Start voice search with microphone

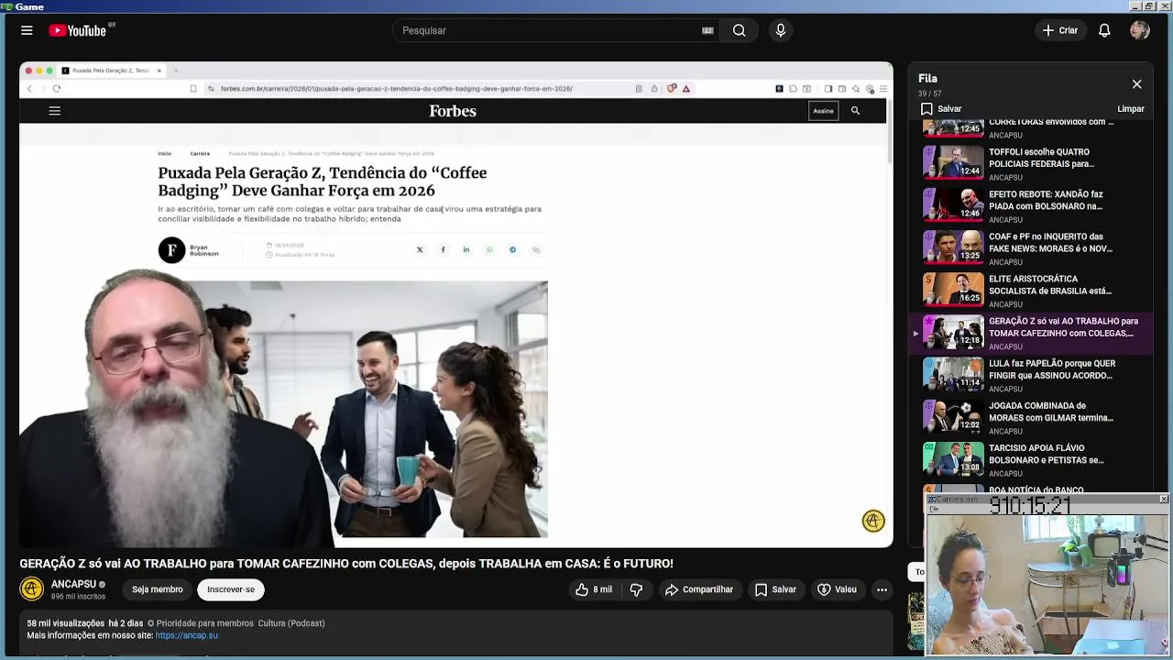pos(781,30)
